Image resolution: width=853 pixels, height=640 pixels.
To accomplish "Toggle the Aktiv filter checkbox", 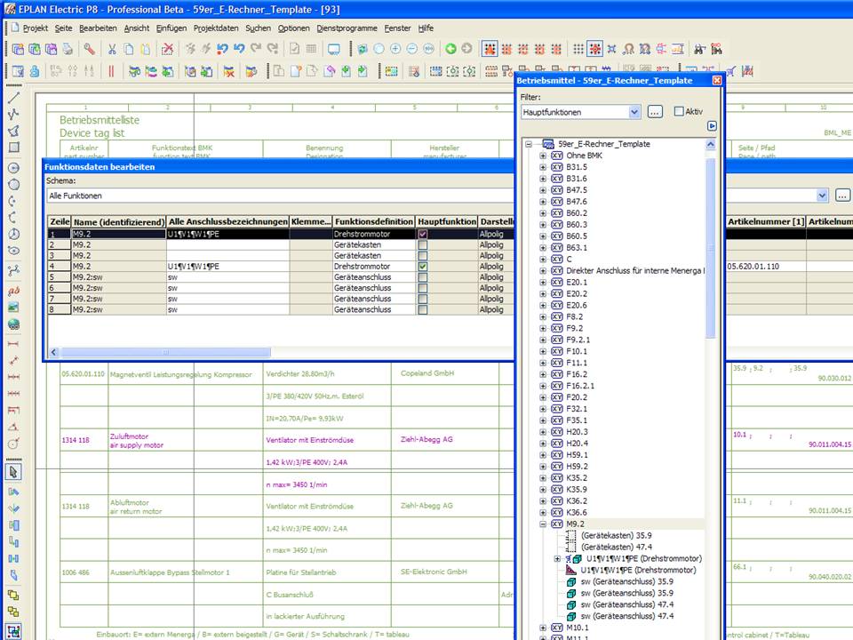I will click(x=678, y=111).
